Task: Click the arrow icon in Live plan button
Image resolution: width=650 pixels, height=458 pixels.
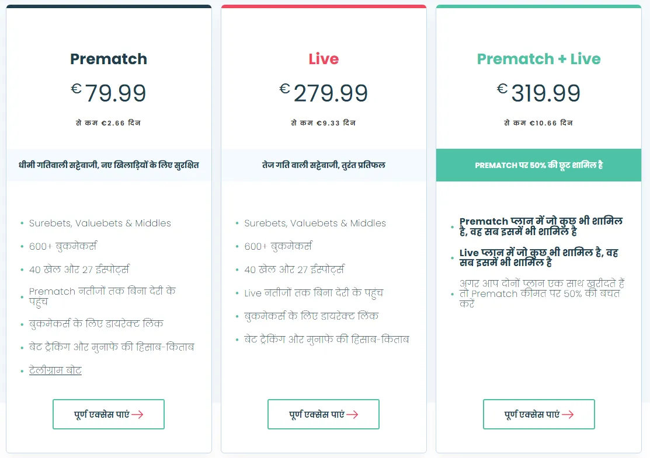Action: (353, 414)
